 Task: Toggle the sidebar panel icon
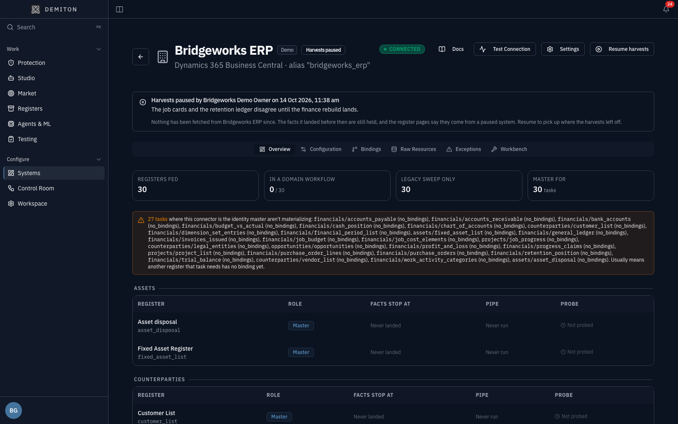click(119, 9)
